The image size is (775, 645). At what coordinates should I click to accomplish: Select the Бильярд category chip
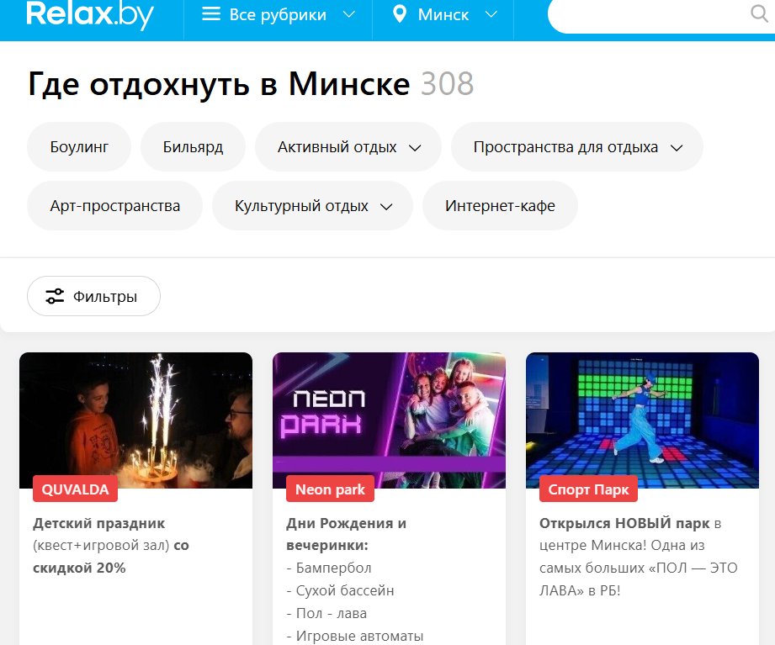pos(193,147)
